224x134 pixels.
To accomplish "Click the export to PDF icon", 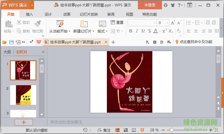I will 18,42.
